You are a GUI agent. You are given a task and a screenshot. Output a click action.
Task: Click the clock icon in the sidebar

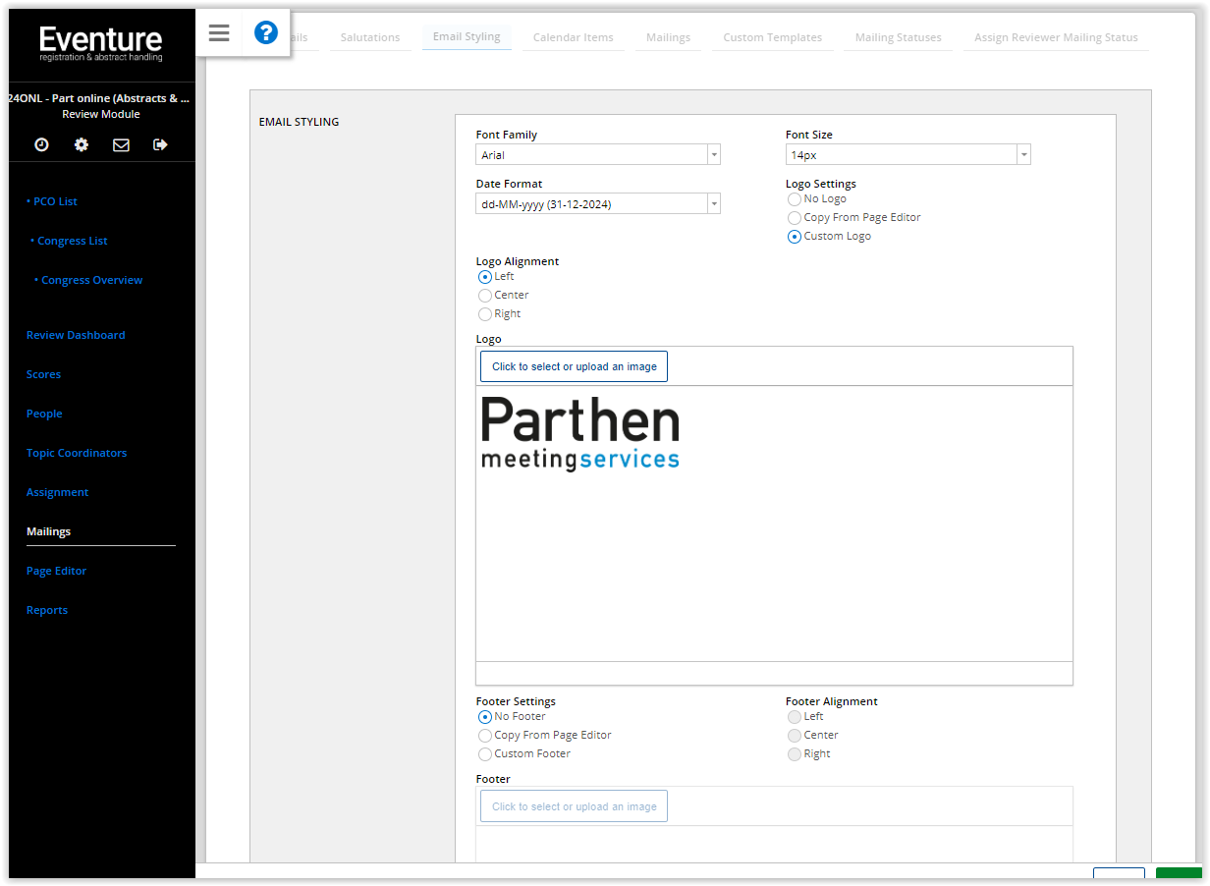point(41,144)
